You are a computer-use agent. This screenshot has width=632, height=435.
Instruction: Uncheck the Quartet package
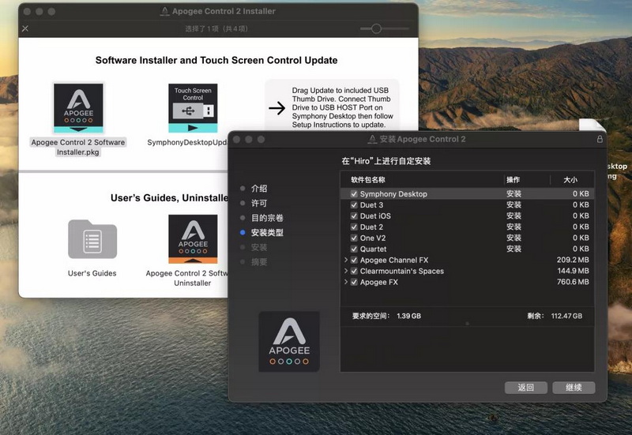click(x=354, y=249)
